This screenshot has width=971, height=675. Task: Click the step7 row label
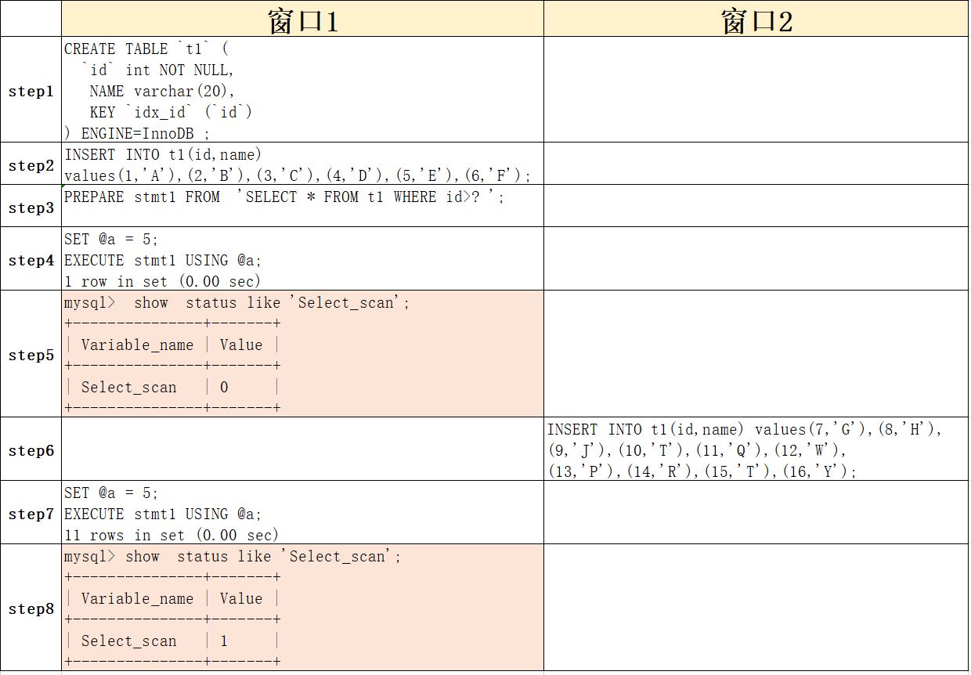[31, 514]
